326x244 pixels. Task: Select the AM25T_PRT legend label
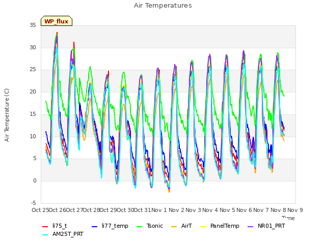point(68,234)
